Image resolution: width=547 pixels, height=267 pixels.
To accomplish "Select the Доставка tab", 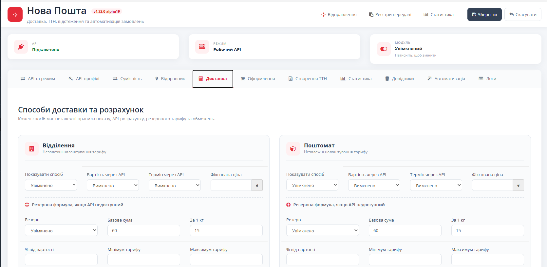I will click(213, 79).
